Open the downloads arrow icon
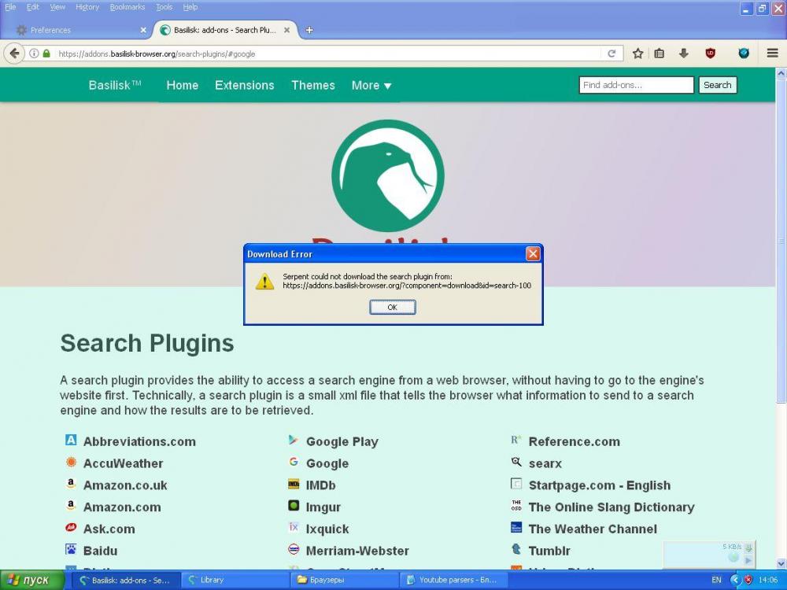The width and height of the screenshot is (787, 590). point(684,53)
